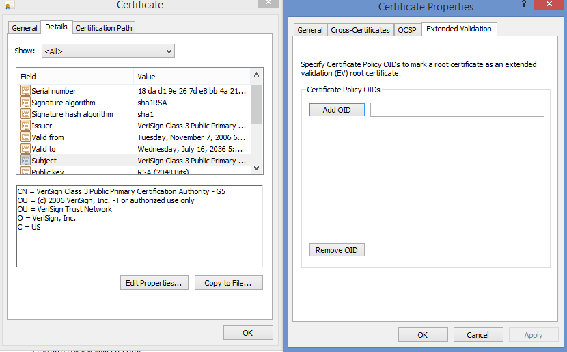
Task: Click the field list scroll down arrow
Action: pos(257,168)
